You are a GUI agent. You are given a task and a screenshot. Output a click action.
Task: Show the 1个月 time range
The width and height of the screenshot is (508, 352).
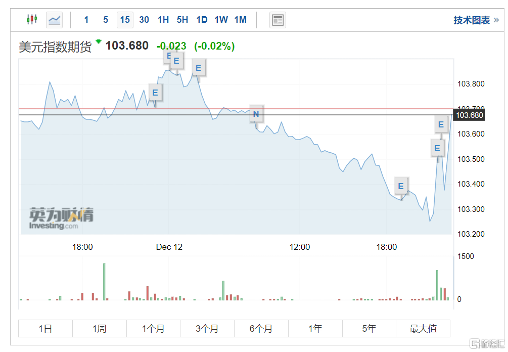click(153, 329)
